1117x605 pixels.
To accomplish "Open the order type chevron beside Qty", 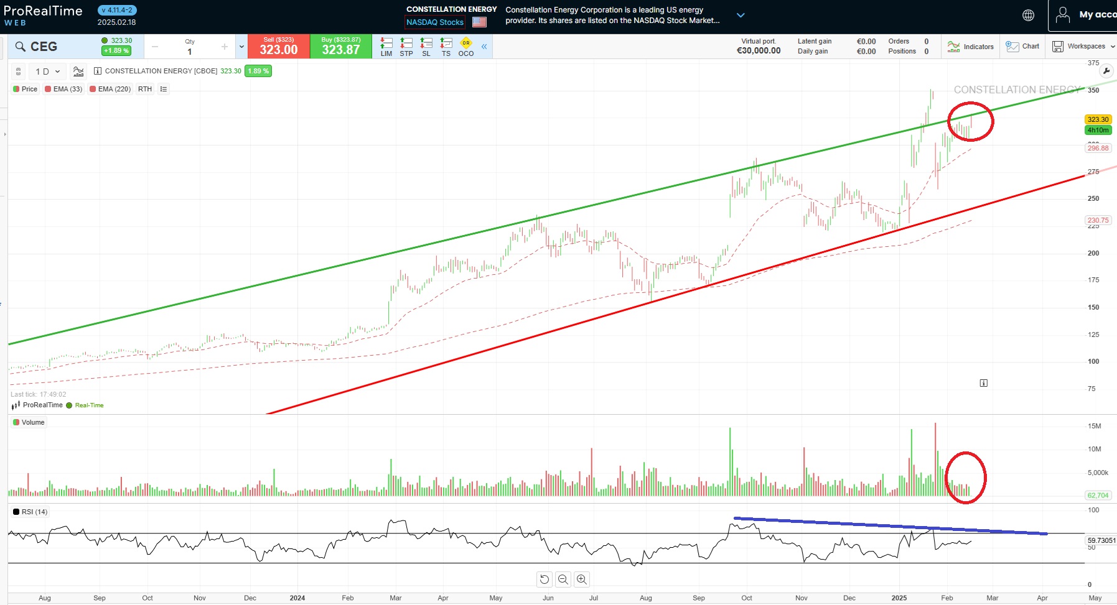I will click(x=241, y=46).
